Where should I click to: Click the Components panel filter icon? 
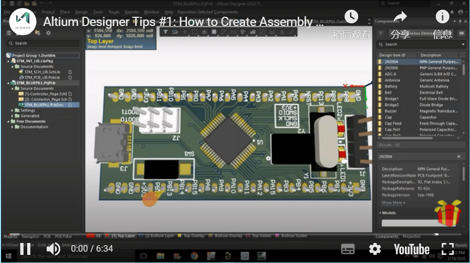(380, 33)
